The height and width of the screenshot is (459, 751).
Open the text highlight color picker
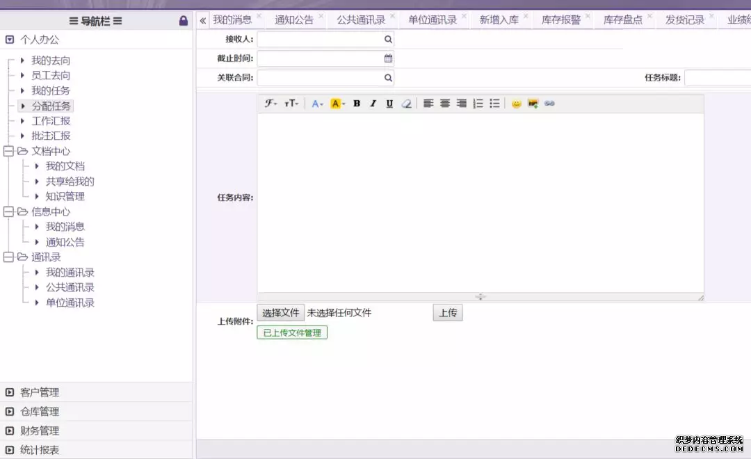(x=337, y=104)
